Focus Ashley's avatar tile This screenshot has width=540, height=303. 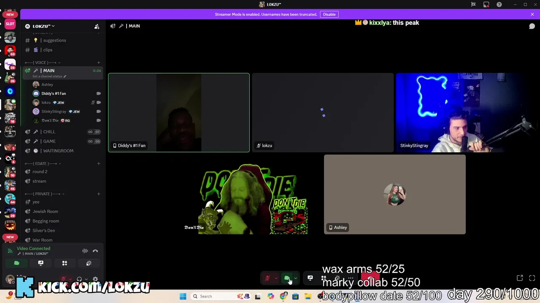point(395,194)
